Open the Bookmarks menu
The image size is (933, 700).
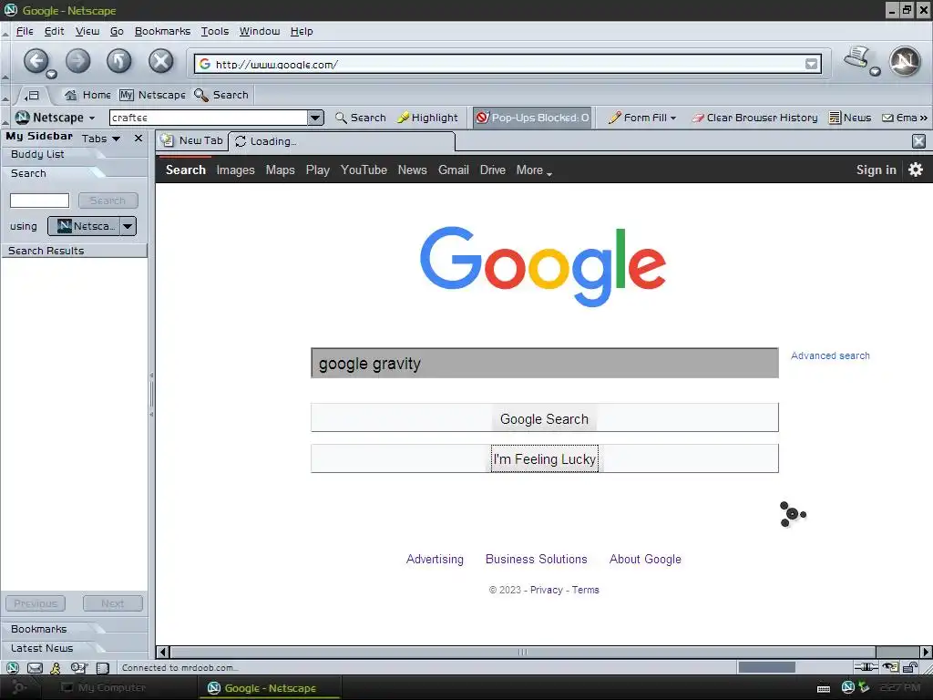162,31
